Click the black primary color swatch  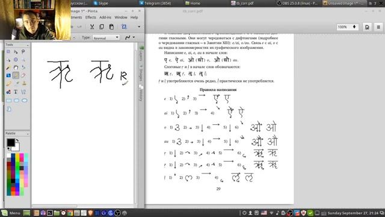tap(11, 142)
